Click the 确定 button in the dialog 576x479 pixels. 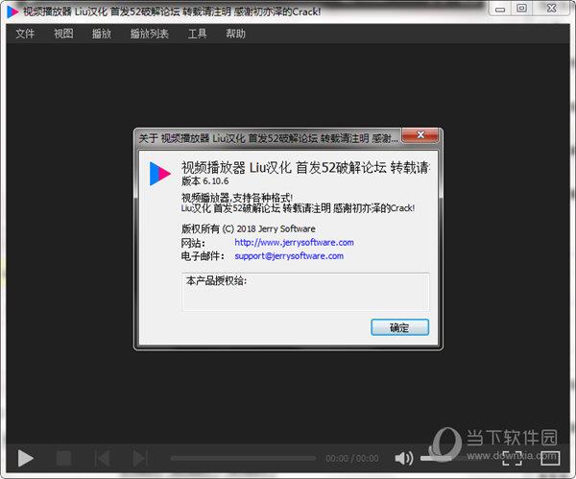point(399,327)
